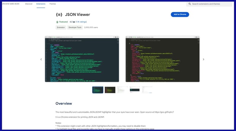This screenshot has height=131, width=236.
Task: Show previous screenshot with left arrow
Action: [x=41, y=59]
